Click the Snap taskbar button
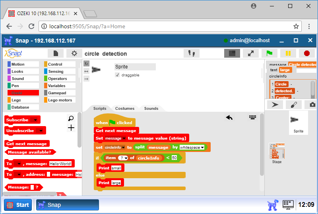Viewport: 318px width, 214px height. pos(68,205)
